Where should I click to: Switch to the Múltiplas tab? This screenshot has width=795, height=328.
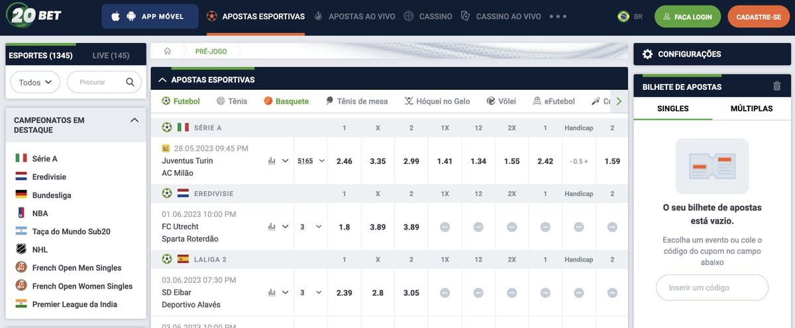click(751, 108)
